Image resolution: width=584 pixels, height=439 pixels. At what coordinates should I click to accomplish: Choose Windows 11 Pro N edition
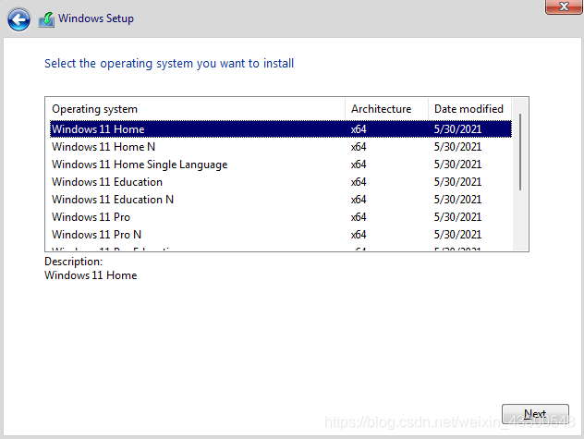[x=281, y=234]
